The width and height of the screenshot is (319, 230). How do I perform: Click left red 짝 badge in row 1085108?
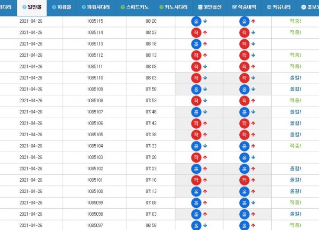point(196,101)
